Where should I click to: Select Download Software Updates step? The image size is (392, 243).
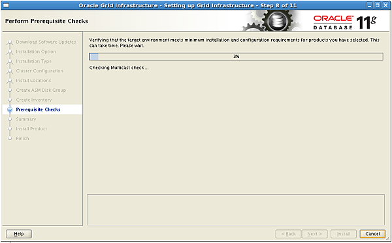[46, 42]
